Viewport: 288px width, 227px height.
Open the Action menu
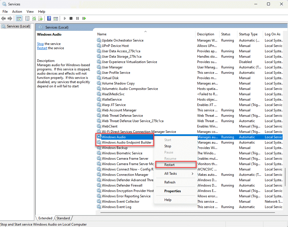pyautogui.click(x=17, y=12)
